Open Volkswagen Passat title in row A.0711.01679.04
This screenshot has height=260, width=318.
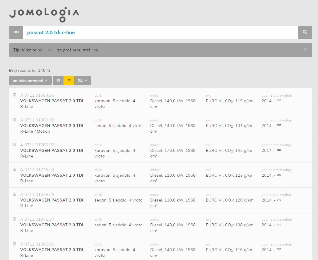pyautogui.click(x=52, y=200)
